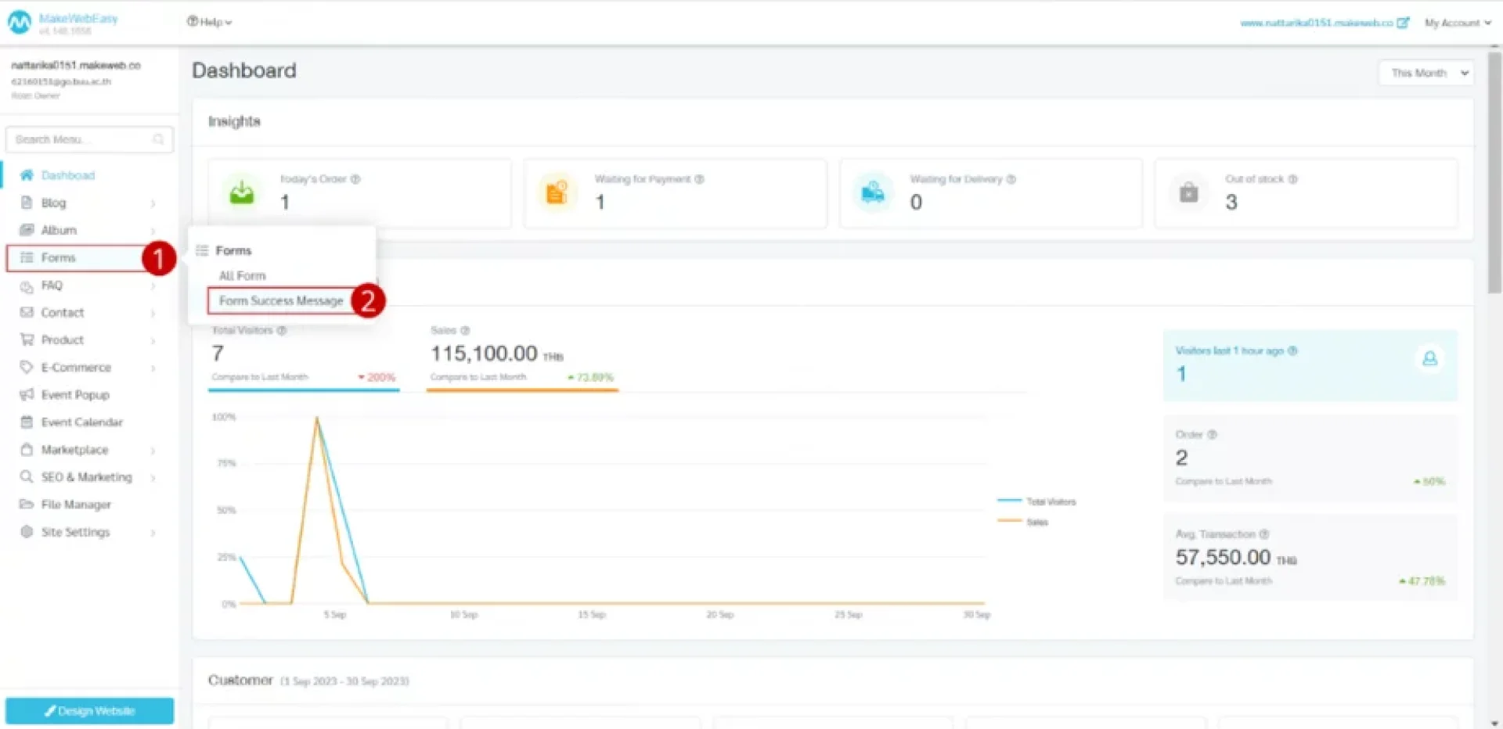Click into the Search Menu input field
This screenshot has width=1503, height=729.
pos(78,139)
